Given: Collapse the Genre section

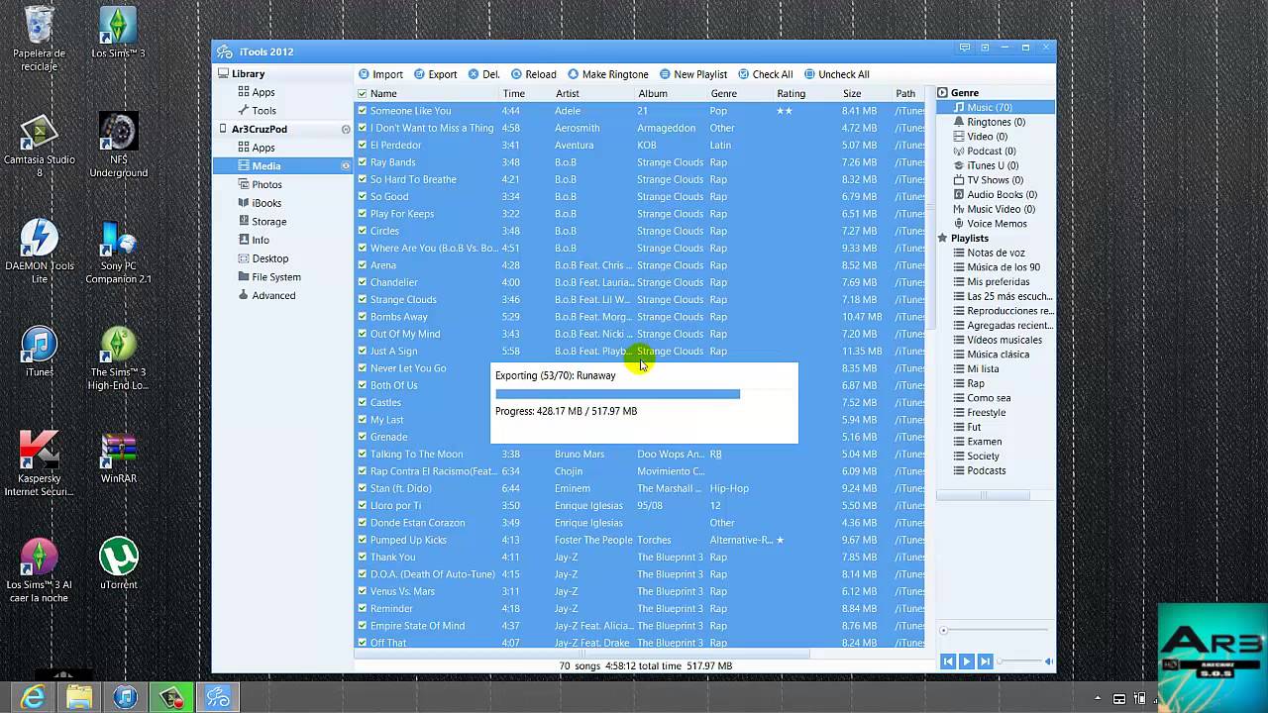Looking at the screenshot, I should (942, 93).
